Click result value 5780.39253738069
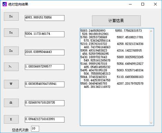 [x=94, y=37]
